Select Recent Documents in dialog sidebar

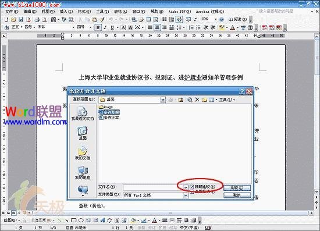[x=83, y=113]
